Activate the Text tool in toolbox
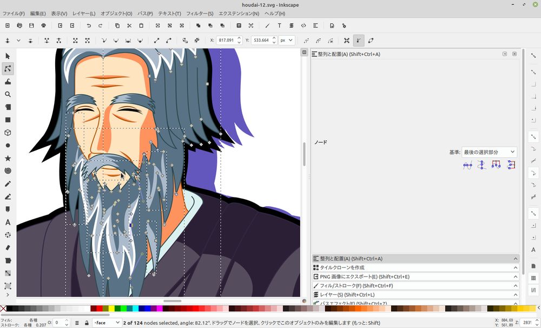The width and height of the screenshot is (541, 328). pos(8,222)
